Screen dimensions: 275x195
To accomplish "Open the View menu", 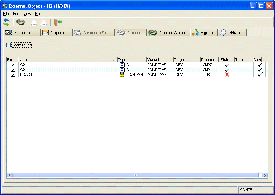I will pos(27,14).
